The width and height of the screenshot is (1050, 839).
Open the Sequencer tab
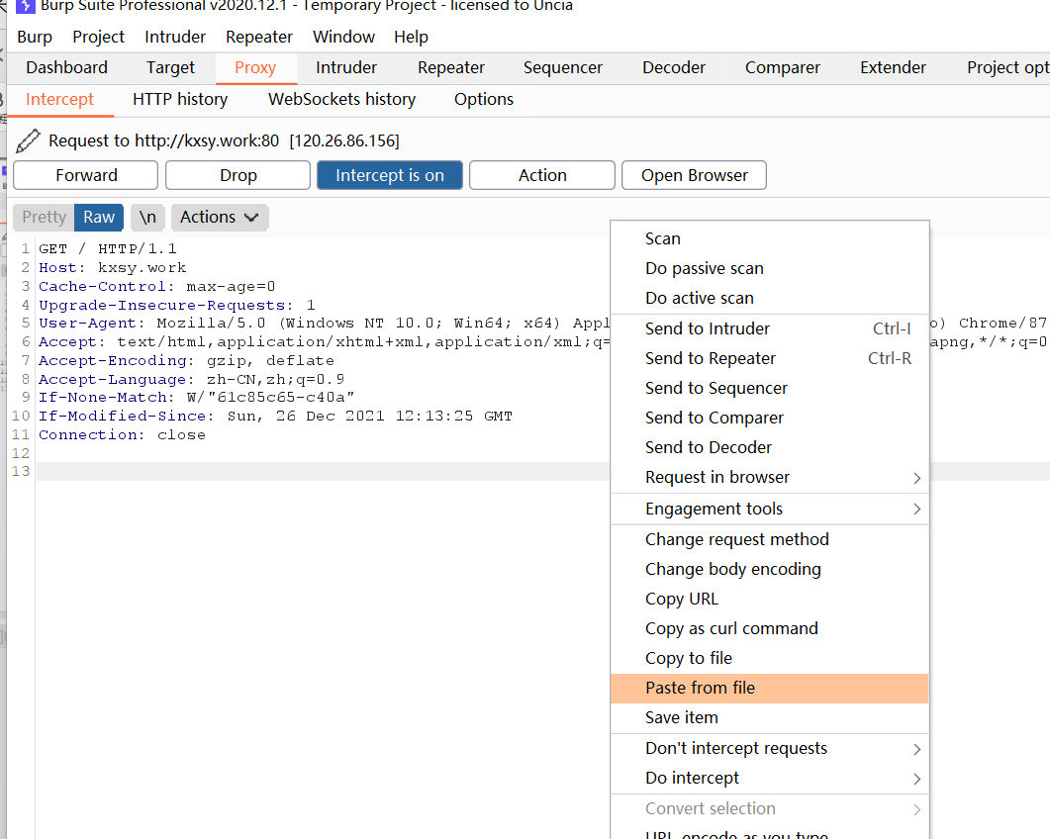(x=563, y=67)
